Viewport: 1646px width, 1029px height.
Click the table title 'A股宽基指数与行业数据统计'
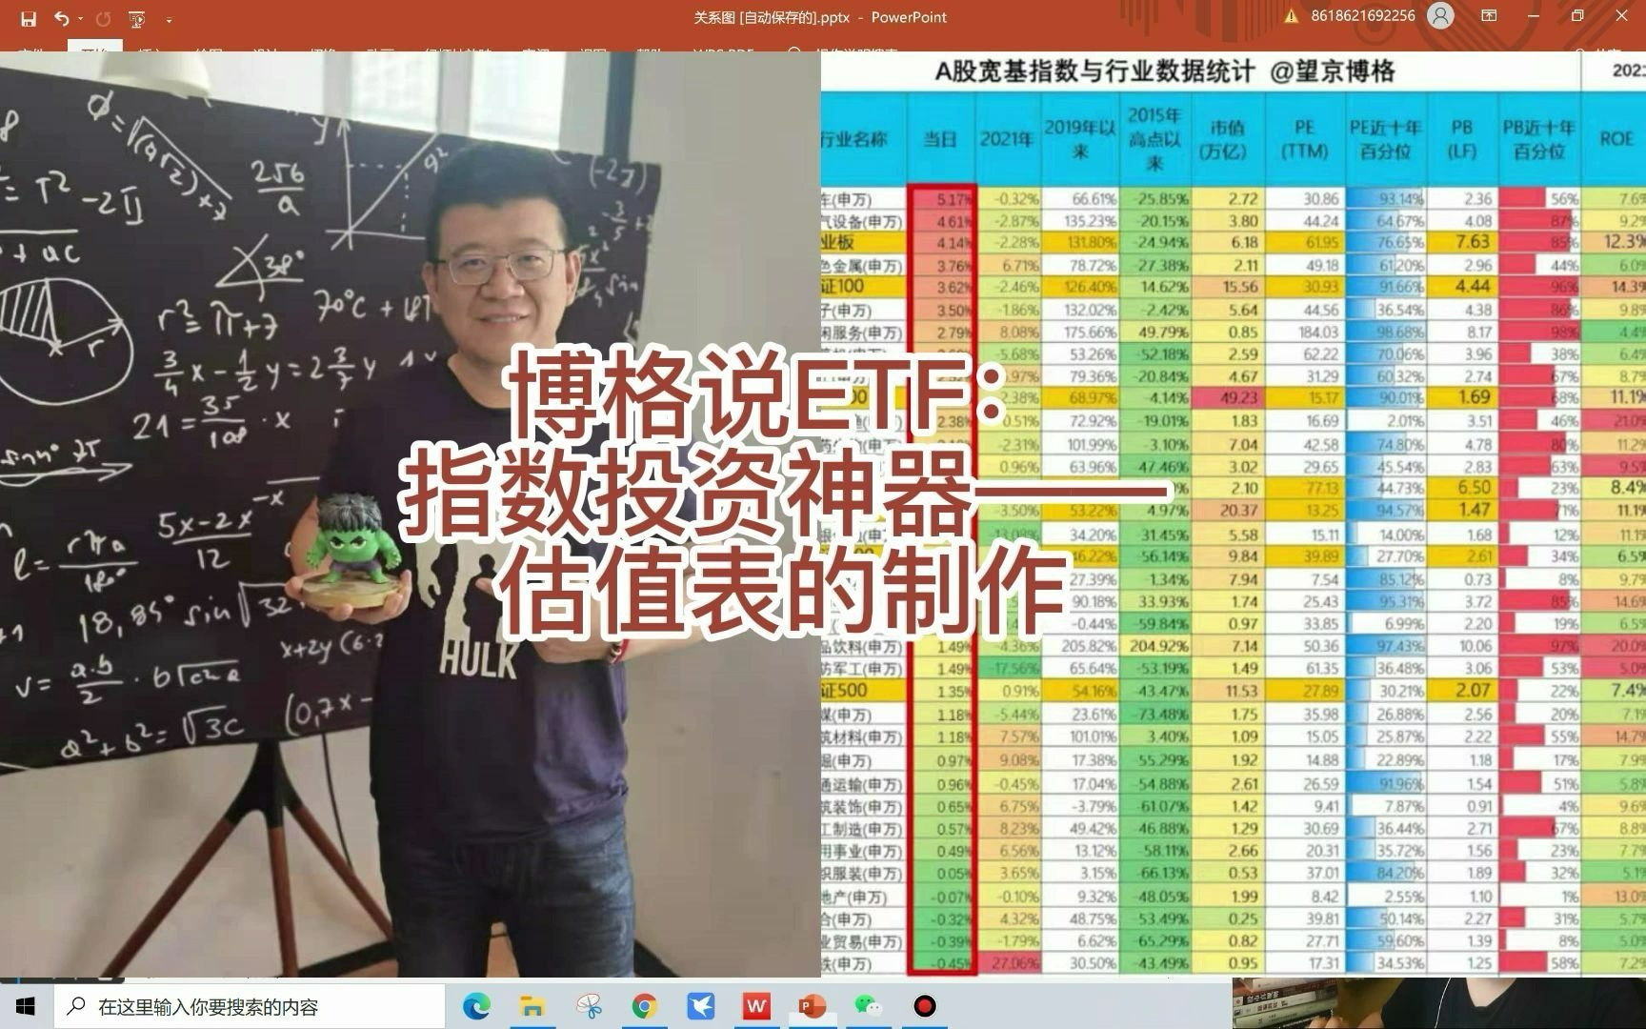(1094, 71)
